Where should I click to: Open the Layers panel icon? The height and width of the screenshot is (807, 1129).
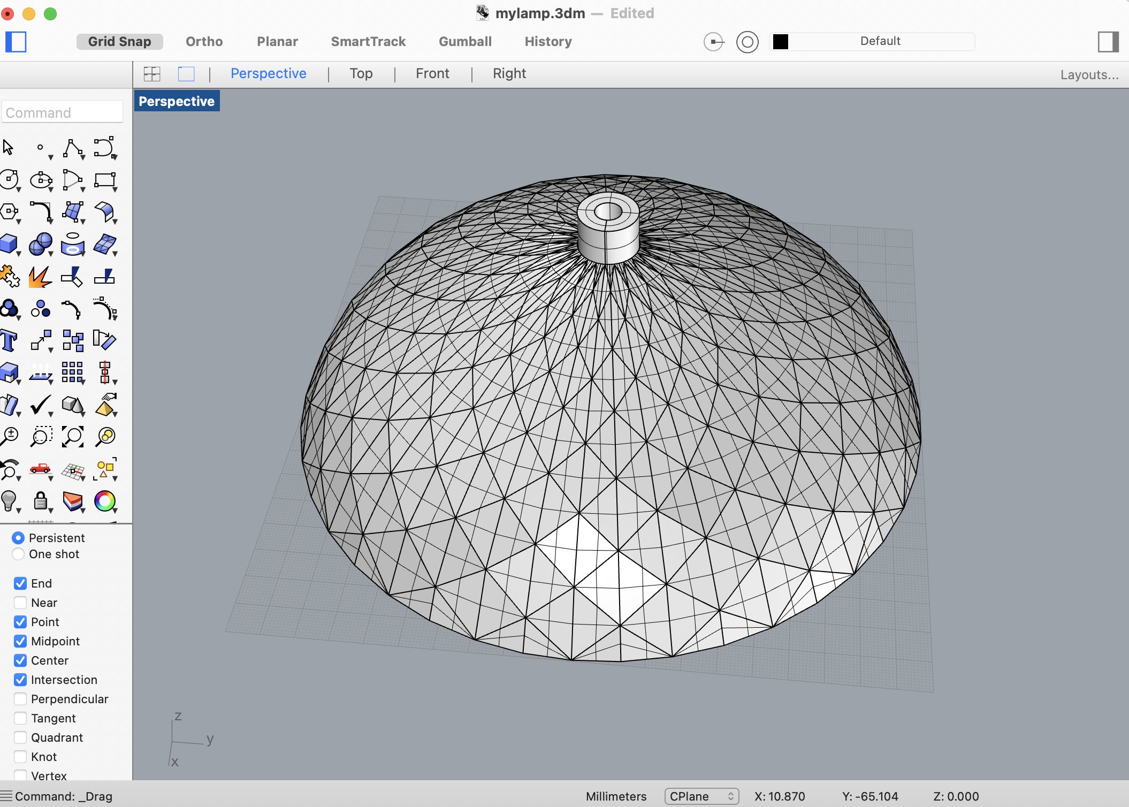[73, 501]
